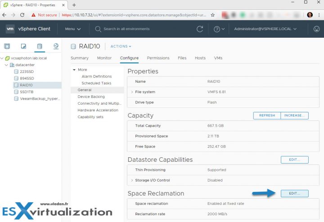The width and height of the screenshot is (324, 222).
Task: Open the Chrome profile avatar
Action: coord(310,15)
